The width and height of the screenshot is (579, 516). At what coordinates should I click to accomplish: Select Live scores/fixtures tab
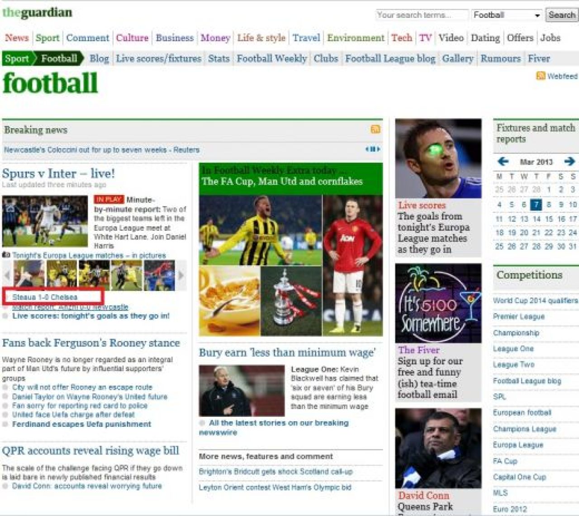pyautogui.click(x=159, y=58)
